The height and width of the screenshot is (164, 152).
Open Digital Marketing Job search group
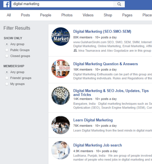pyautogui.click(x=98, y=145)
